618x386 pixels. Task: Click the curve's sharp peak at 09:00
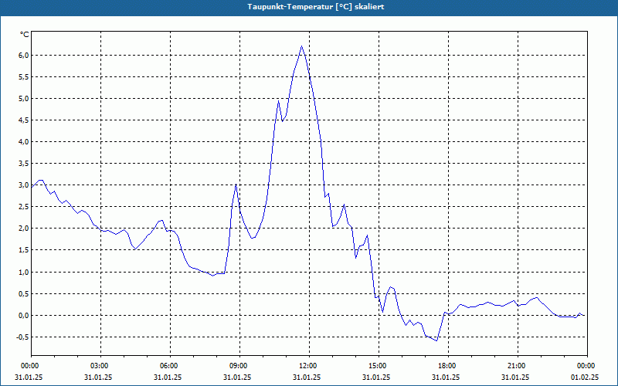point(236,184)
